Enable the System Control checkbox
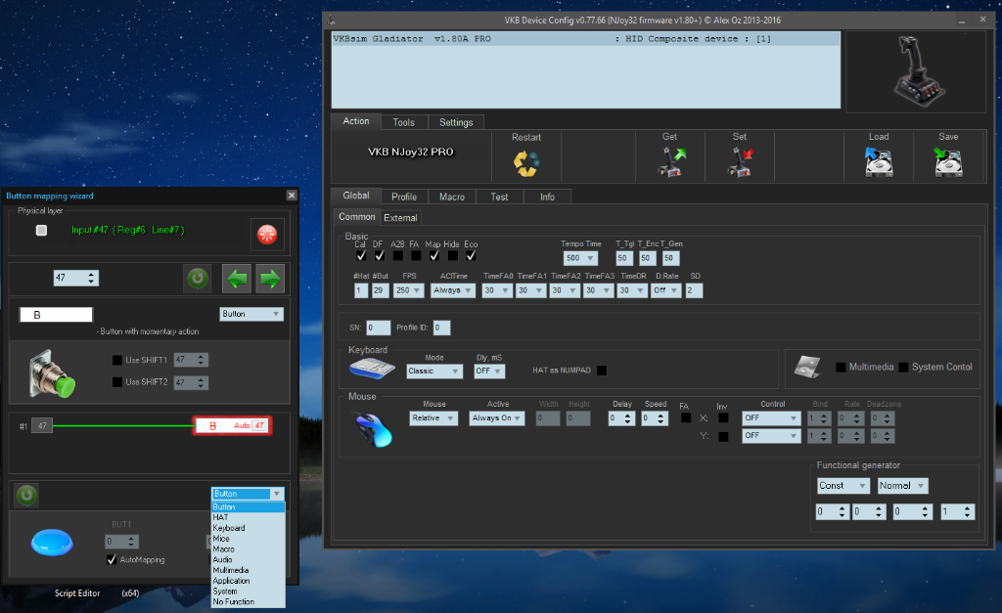 coord(903,368)
